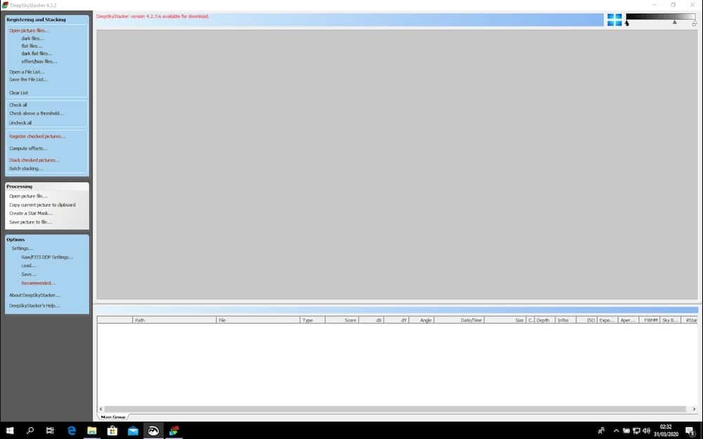Click Compute offsets
This screenshot has width=703, height=439.
coord(28,148)
